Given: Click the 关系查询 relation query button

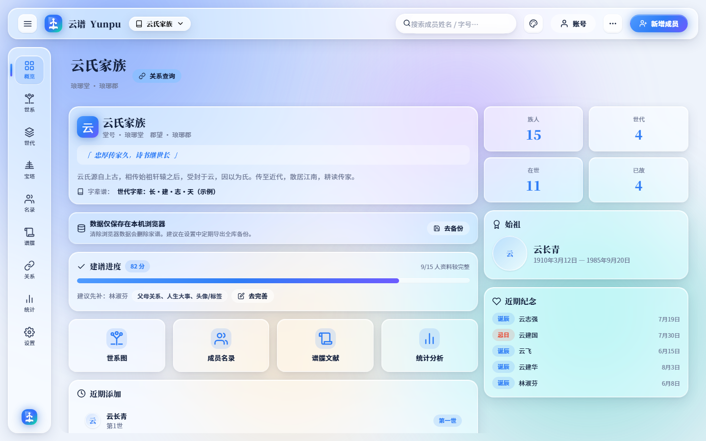Looking at the screenshot, I should coord(157,76).
